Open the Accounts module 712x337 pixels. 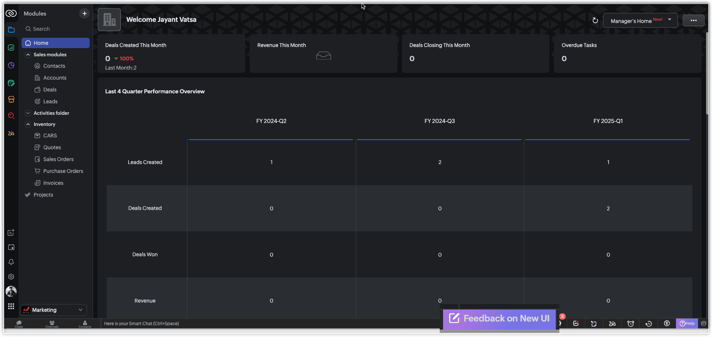[55, 78]
